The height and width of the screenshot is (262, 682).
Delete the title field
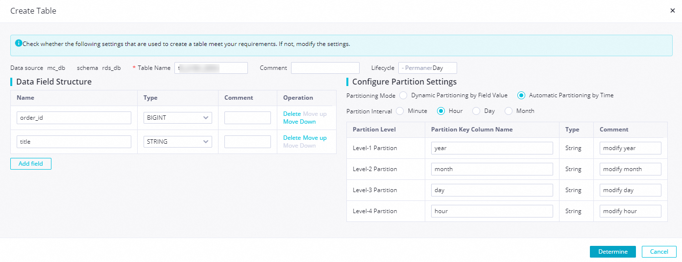pyautogui.click(x=292, y=138)
